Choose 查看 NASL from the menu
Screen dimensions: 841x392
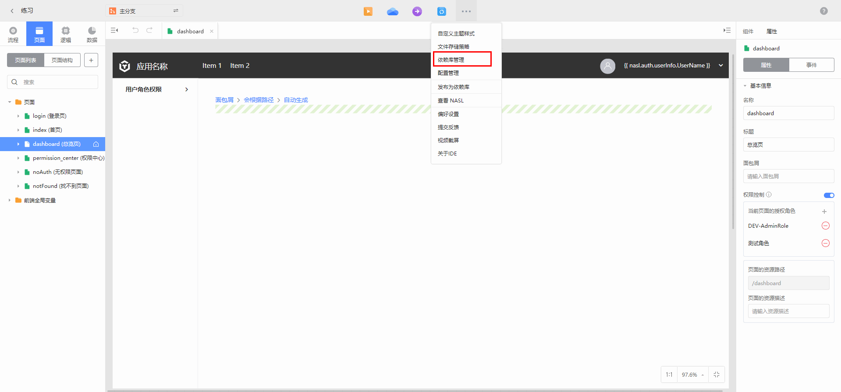point(466,101)
